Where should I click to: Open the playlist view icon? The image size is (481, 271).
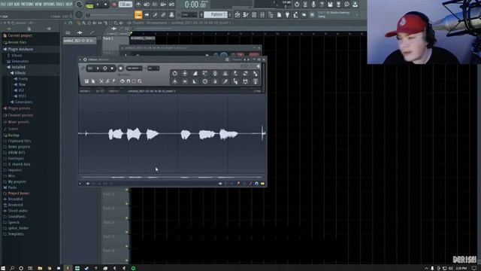click(237, 14)
